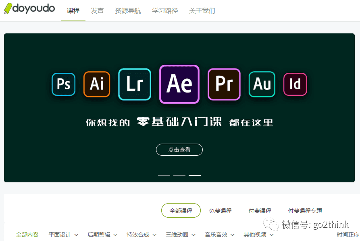
Task: Select the Audition Au icon
Action: point(262,84)
